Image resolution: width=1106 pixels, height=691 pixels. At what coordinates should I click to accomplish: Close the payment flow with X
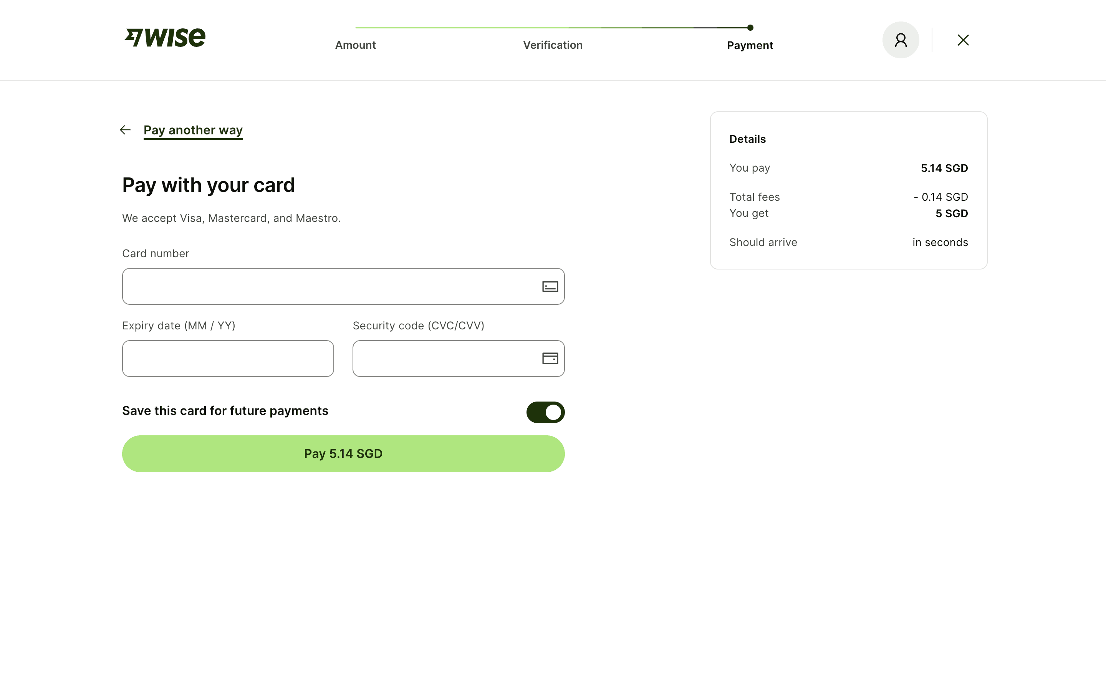[962, 40]
